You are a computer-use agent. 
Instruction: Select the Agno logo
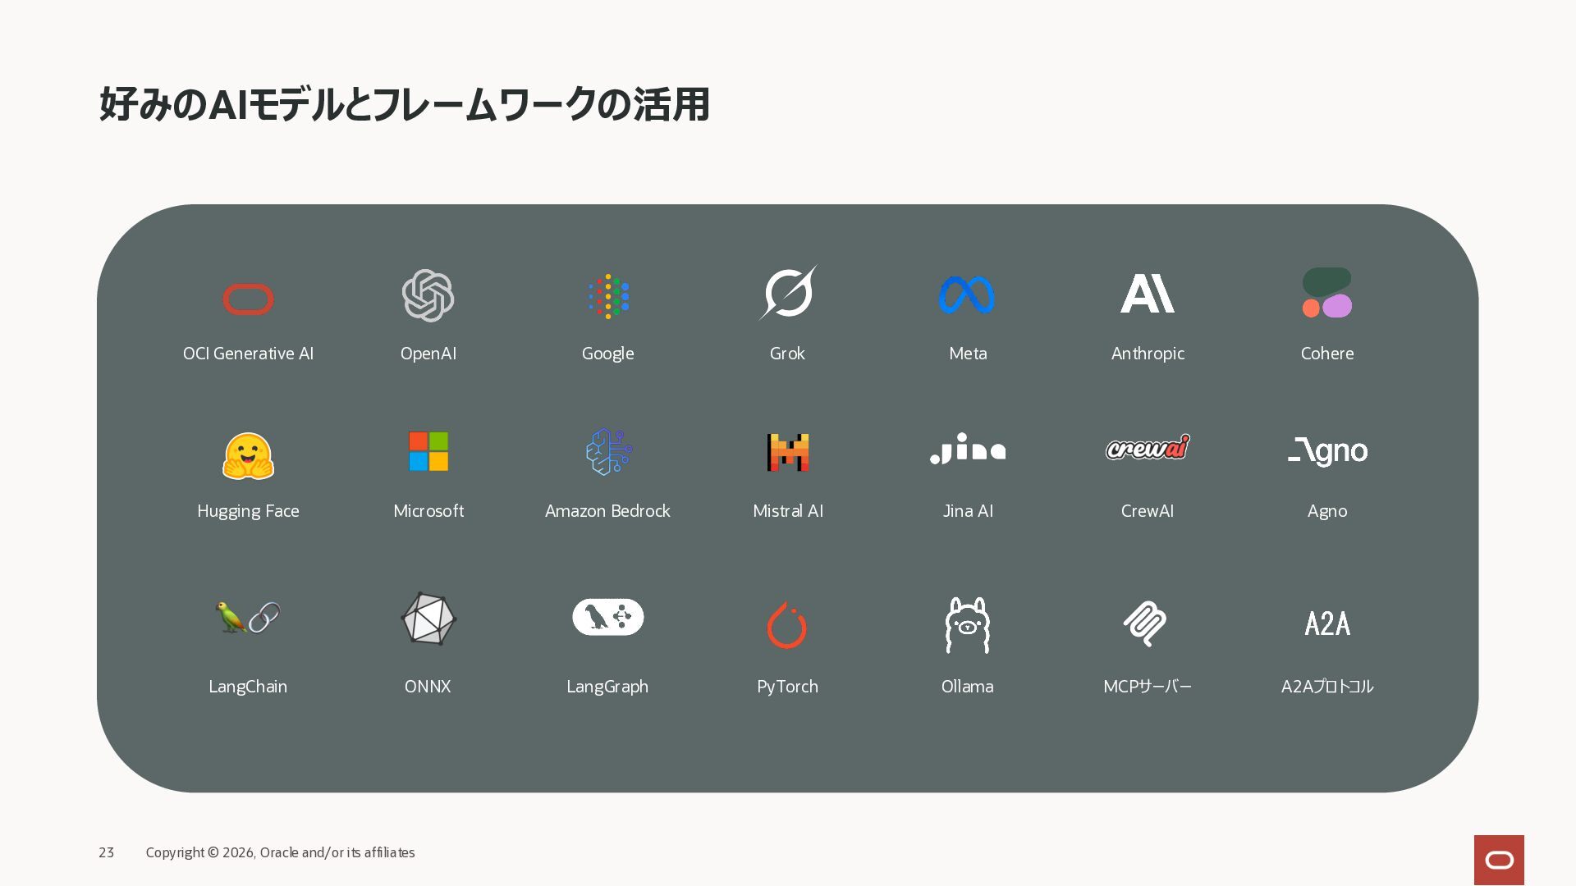(x=1328, y=451)
